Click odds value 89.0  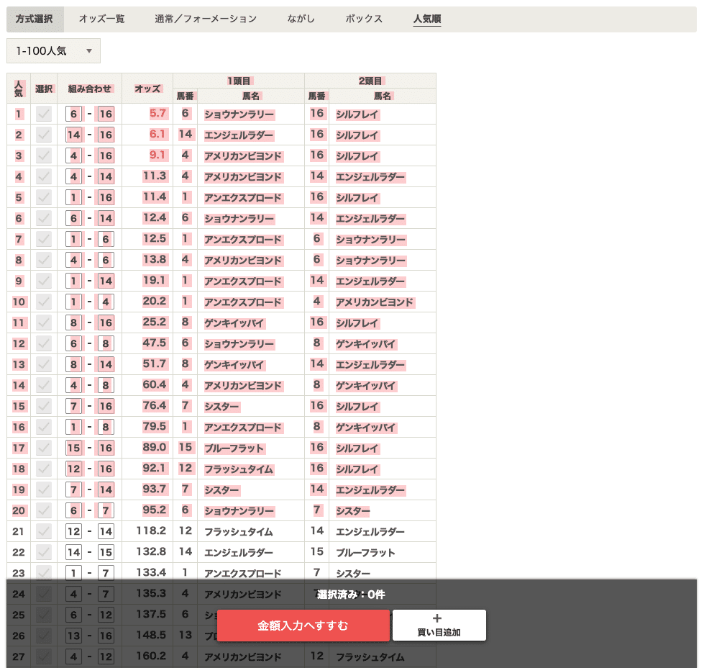point(155,447)
